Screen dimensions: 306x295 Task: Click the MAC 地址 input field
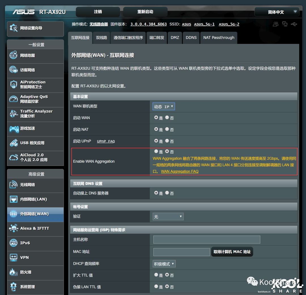(182, 252)
